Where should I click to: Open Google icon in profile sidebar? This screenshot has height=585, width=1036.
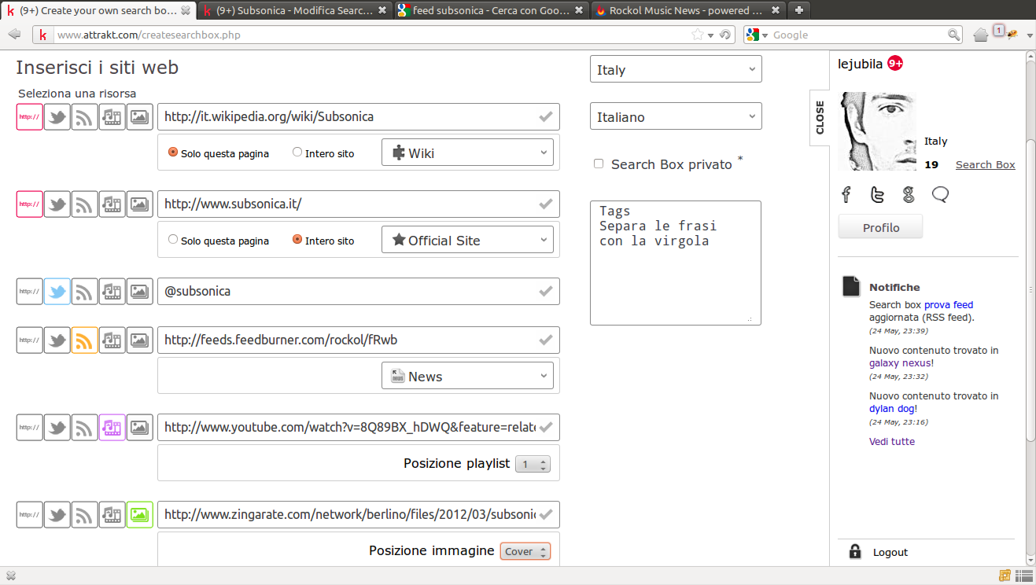pos(909,195)
